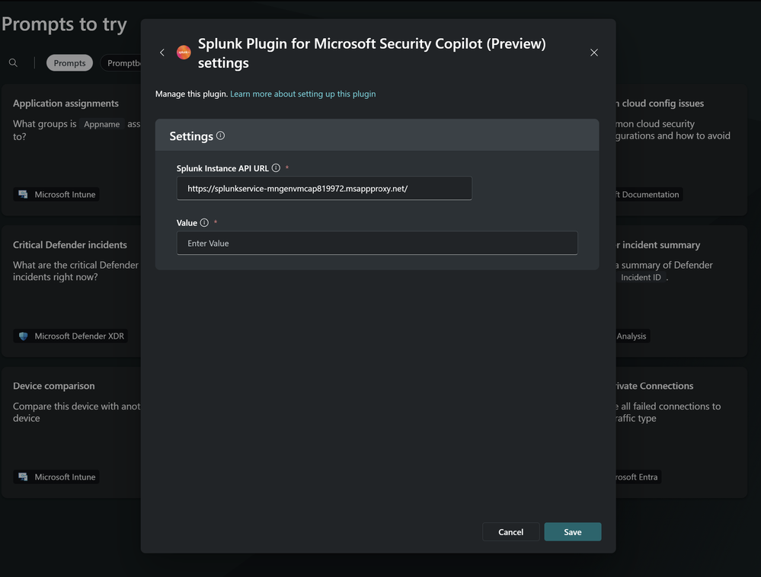Click the Enter Value input field
761x577 pixels.
pos(377,243)
